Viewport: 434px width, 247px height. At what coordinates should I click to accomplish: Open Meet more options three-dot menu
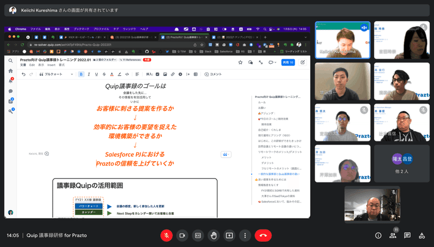pos(245,236)
